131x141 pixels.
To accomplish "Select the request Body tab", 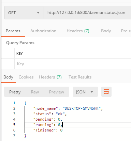I will pos(106,31).
